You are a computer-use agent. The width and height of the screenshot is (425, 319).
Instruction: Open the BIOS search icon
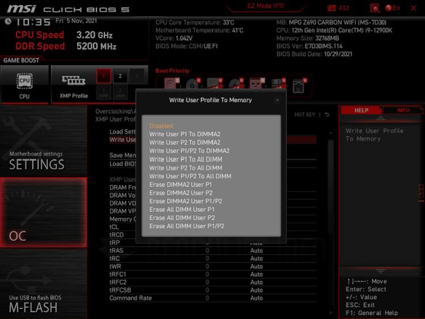374,8
